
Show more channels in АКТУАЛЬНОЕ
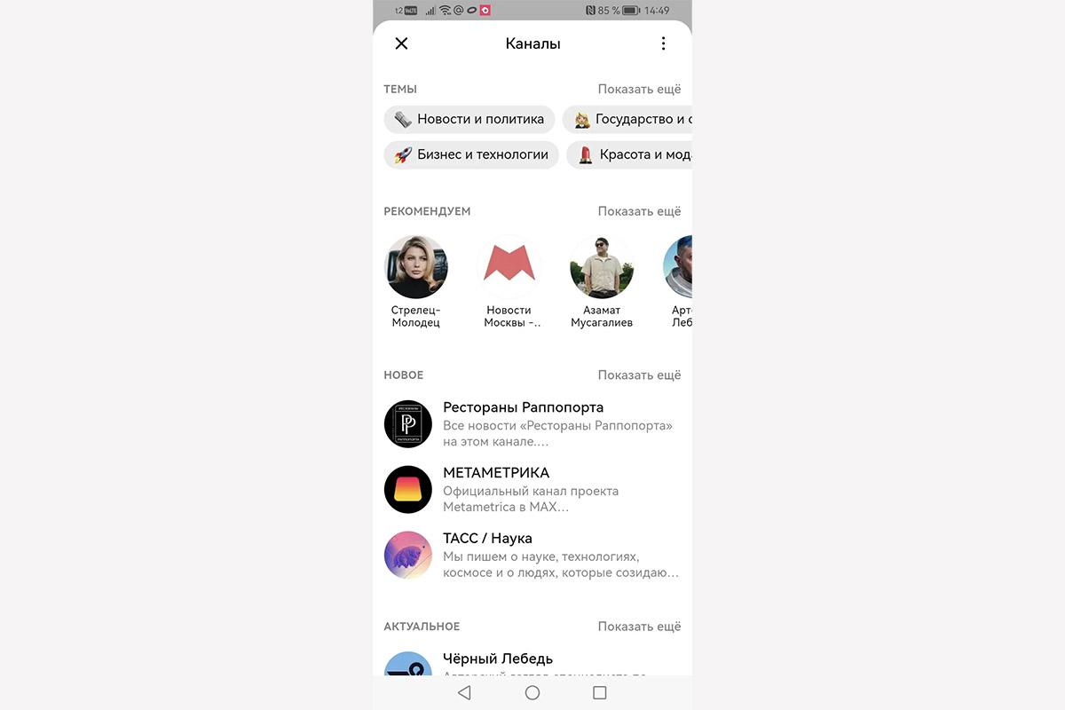pyautogui.click(x=639, y=627)
